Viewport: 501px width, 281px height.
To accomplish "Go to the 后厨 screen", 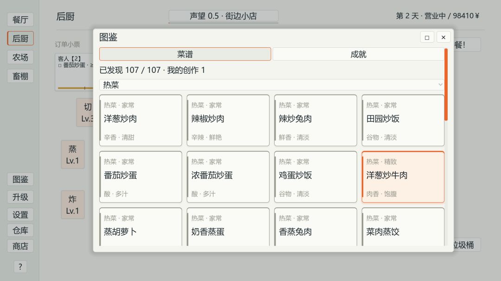I will pyautogui.click(x=20, y=38).
